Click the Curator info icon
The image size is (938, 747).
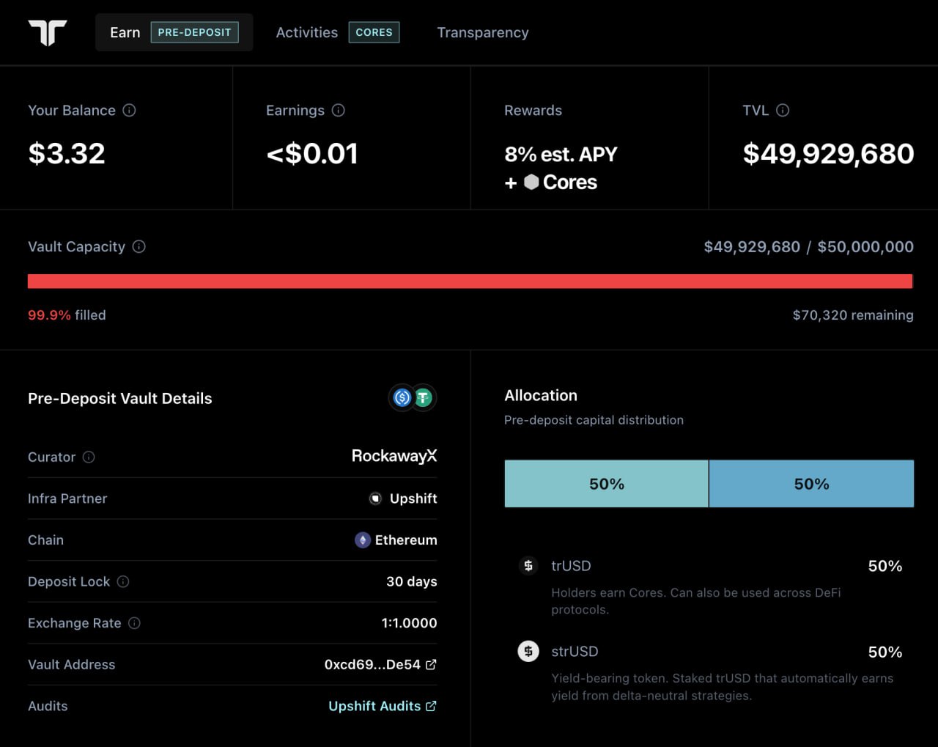[89, 457]
